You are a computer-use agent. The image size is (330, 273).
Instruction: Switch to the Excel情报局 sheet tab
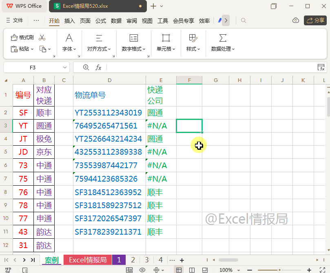tap(88, 260)
